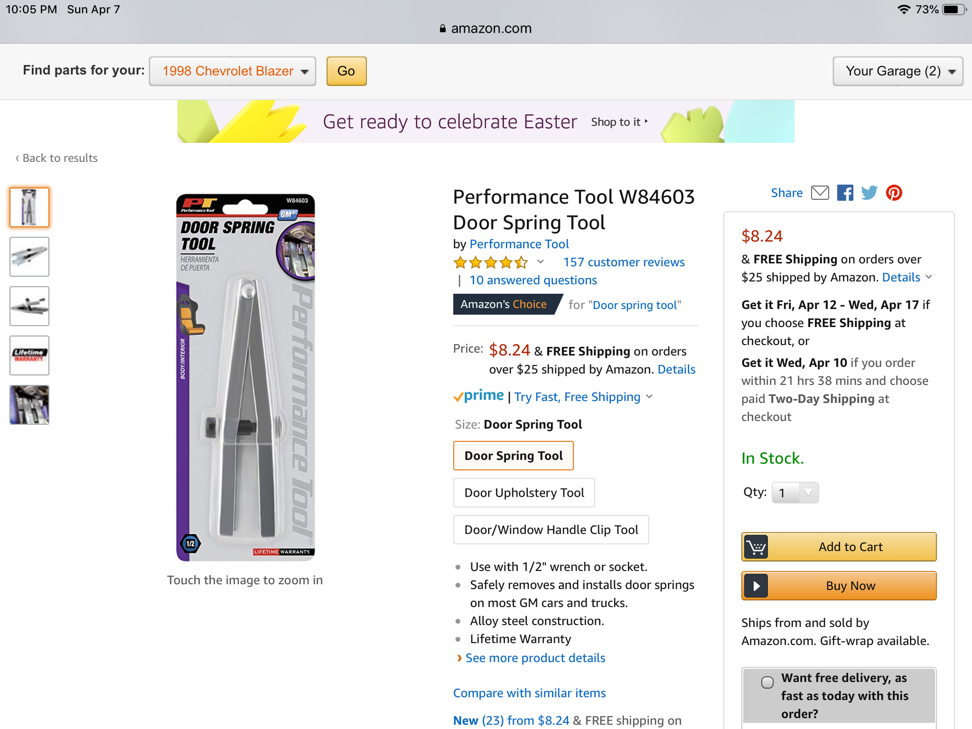Check the free delivery today checkbox

pos(767,682)
